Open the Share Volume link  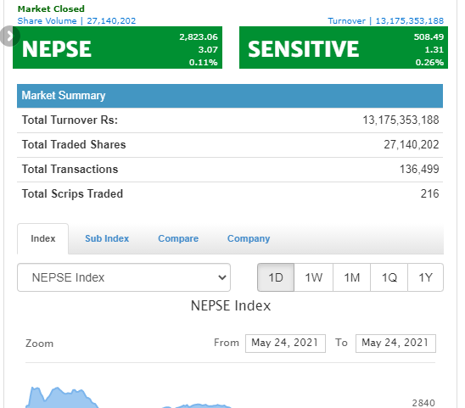coord(76,20)
